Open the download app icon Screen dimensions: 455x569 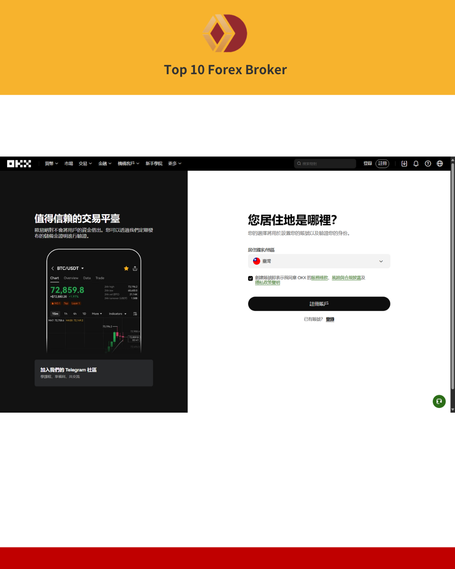pyautogui.click(x=404, y=164)
